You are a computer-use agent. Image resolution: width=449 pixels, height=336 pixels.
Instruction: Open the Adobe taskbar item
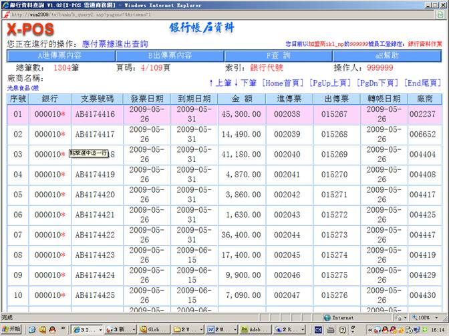coord(253,329)
